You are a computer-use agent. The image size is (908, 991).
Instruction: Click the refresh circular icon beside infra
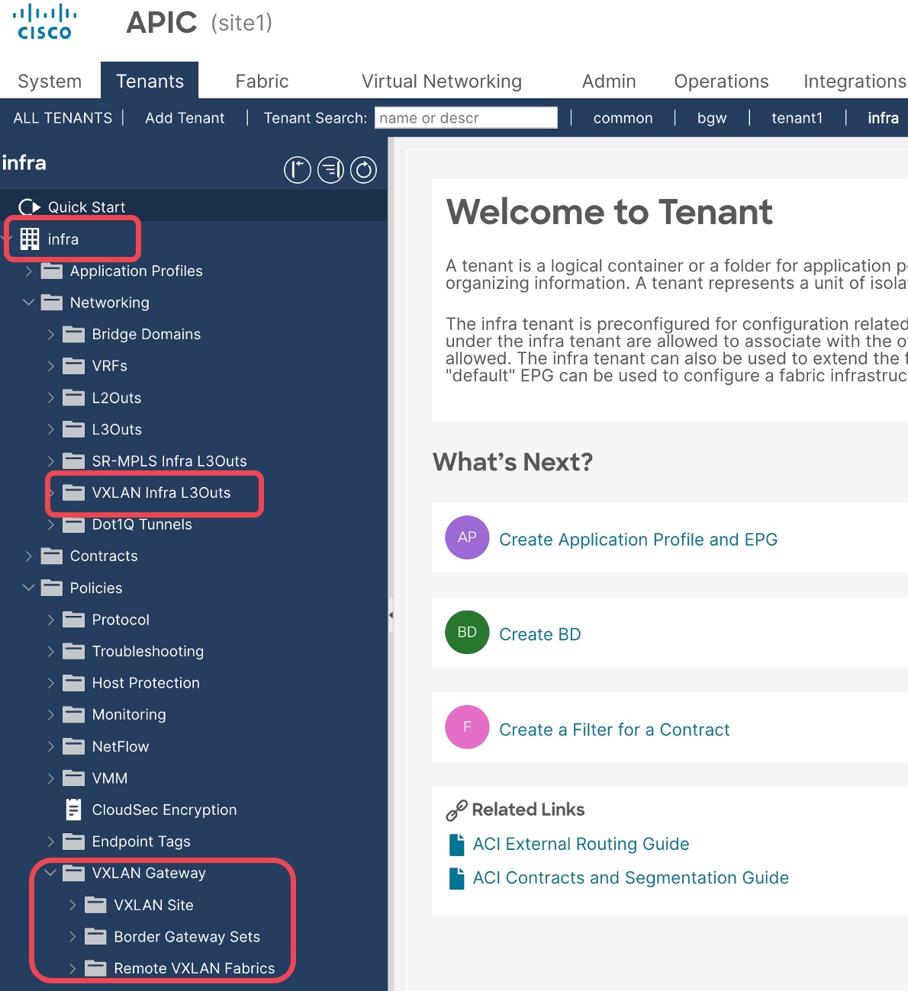363,170
